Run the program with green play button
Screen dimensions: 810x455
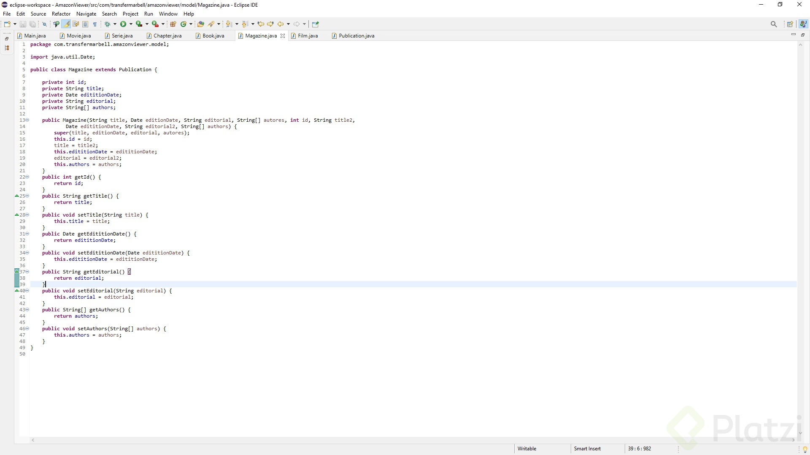(123, 24)
